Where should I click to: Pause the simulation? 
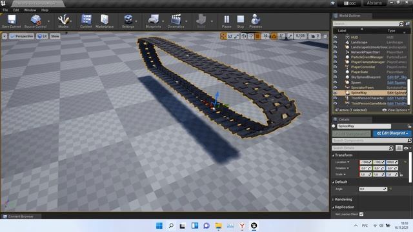[x=227, y=21]
